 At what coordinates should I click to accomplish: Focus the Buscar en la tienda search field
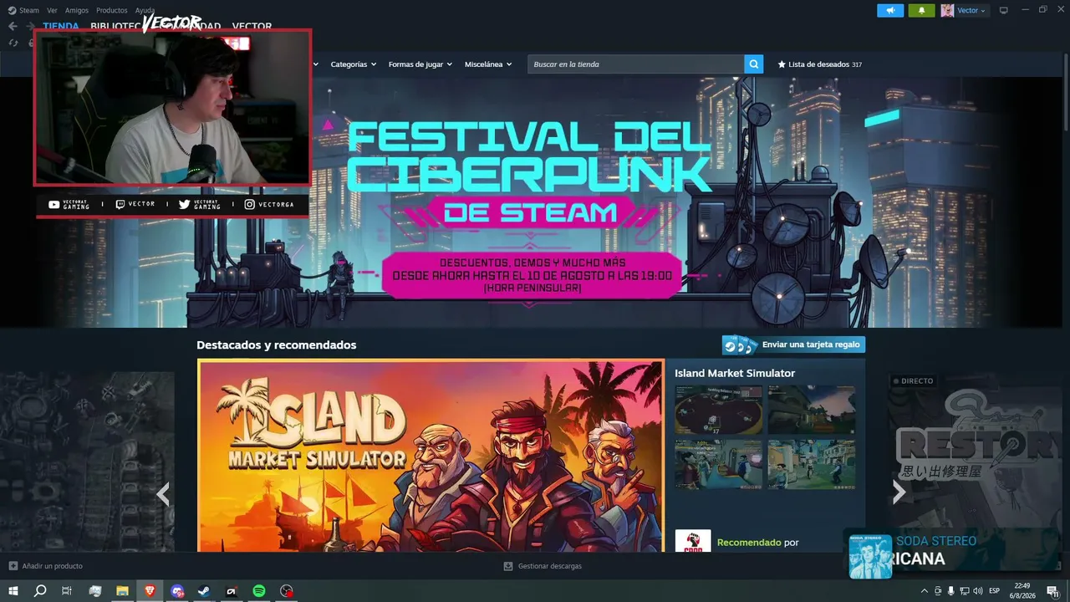pyautogui.click(x=636, y=64)
